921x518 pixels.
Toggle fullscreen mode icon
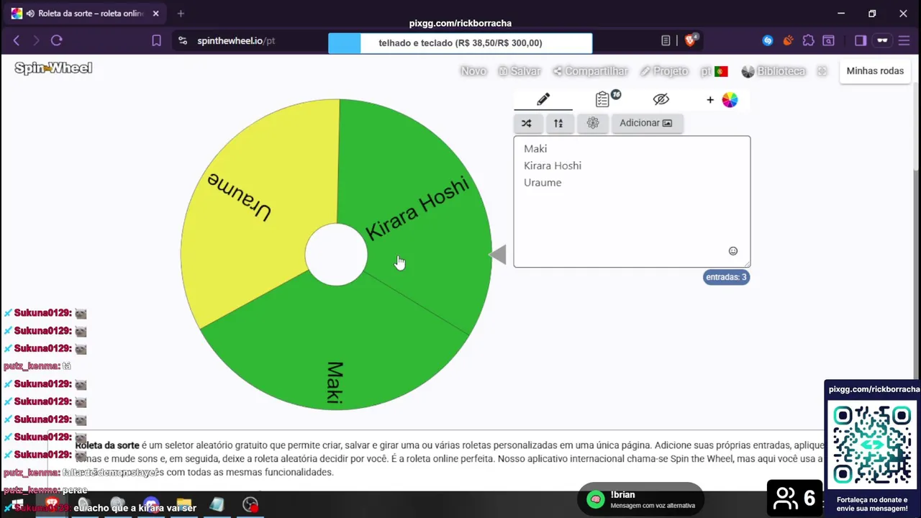click(822, 71)
